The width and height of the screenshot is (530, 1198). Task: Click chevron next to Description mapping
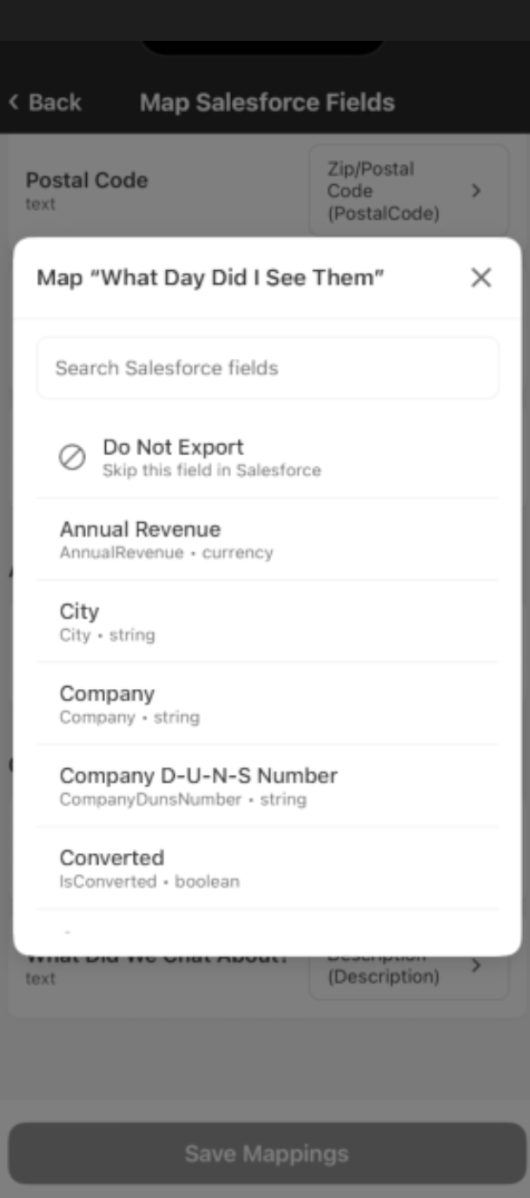(476, 966)
